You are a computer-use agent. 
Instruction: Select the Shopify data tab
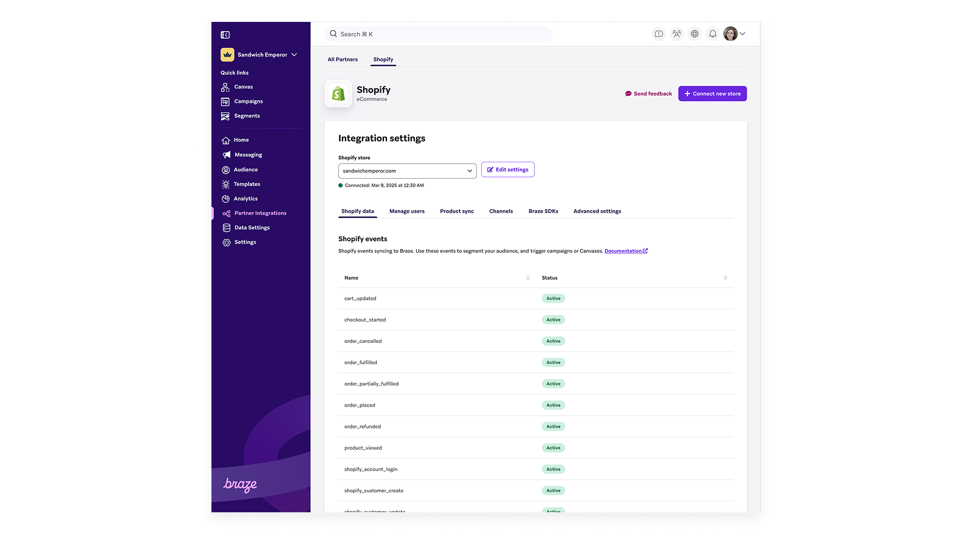(358, 212)
